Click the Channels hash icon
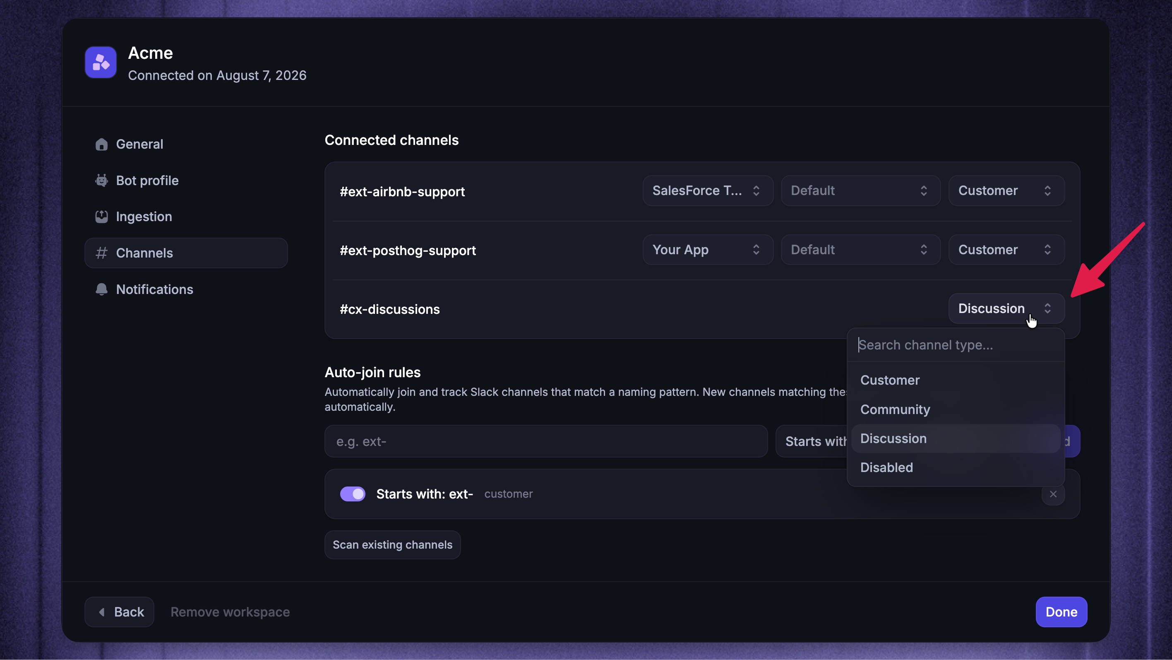This screenshot has height=660, width=1172. pyautogui.click(x=101, y=253)
